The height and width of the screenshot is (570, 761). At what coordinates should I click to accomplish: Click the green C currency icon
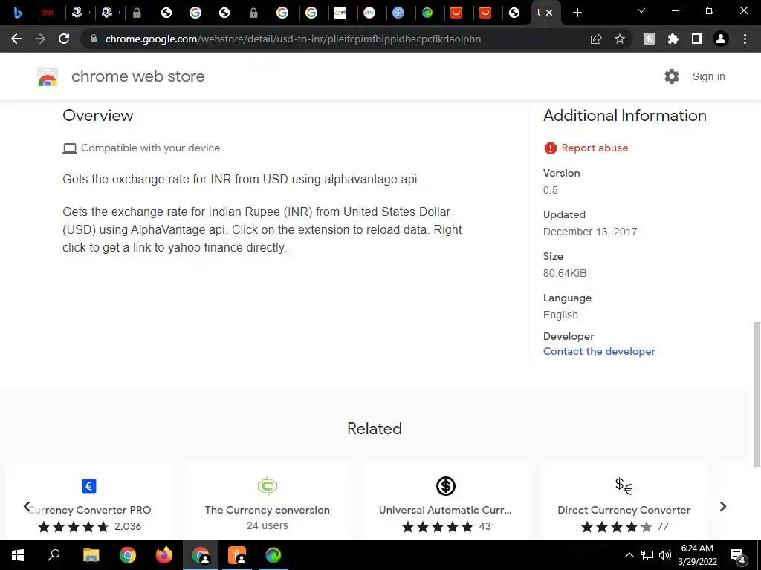tap(268, 485)
